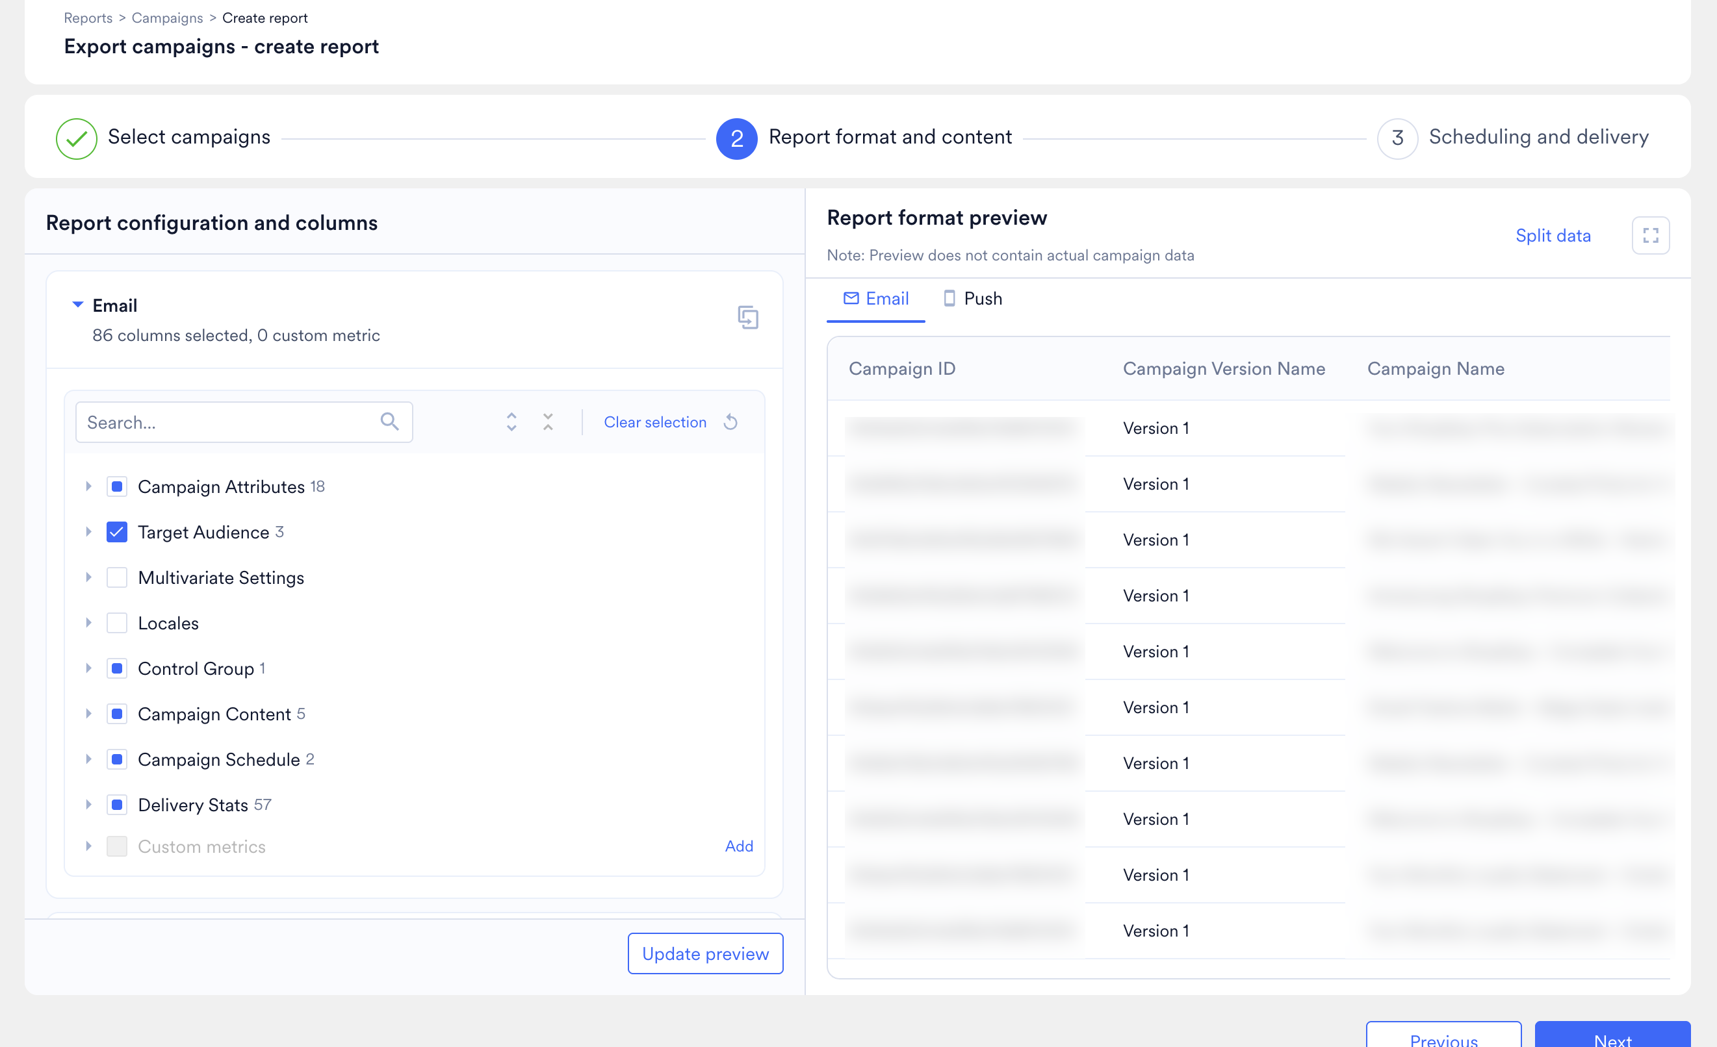Click the Update preview button

tap(705, 953)
